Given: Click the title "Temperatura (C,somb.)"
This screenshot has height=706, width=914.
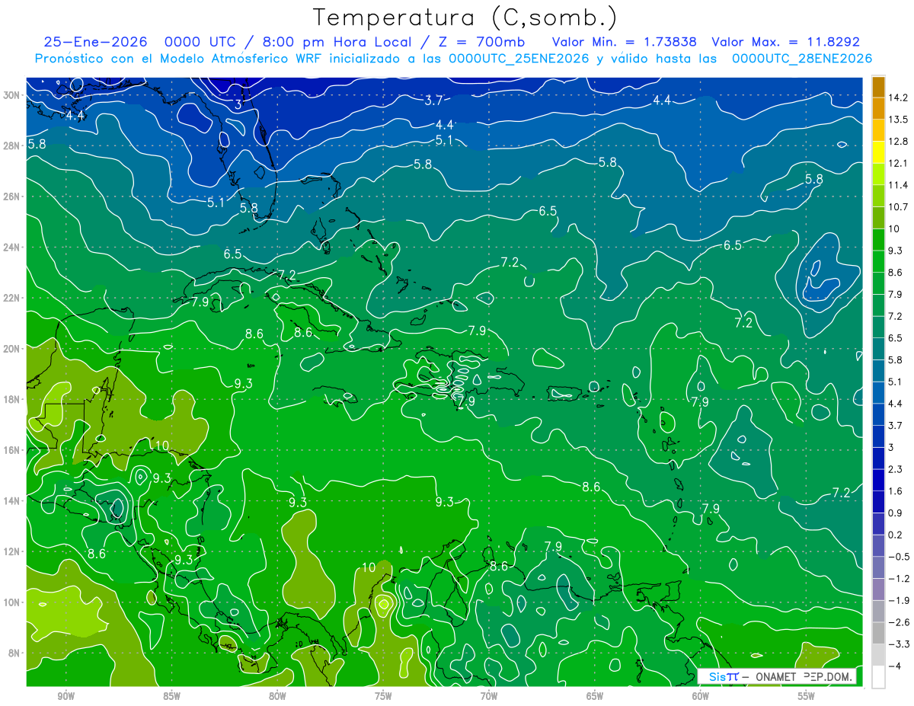Looking at the screenshot, I should (465, 18).
